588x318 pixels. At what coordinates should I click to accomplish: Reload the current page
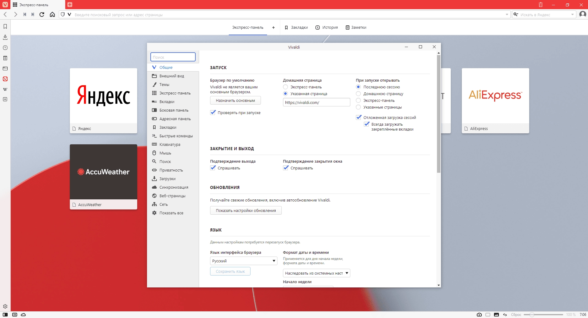coord(42,14)
